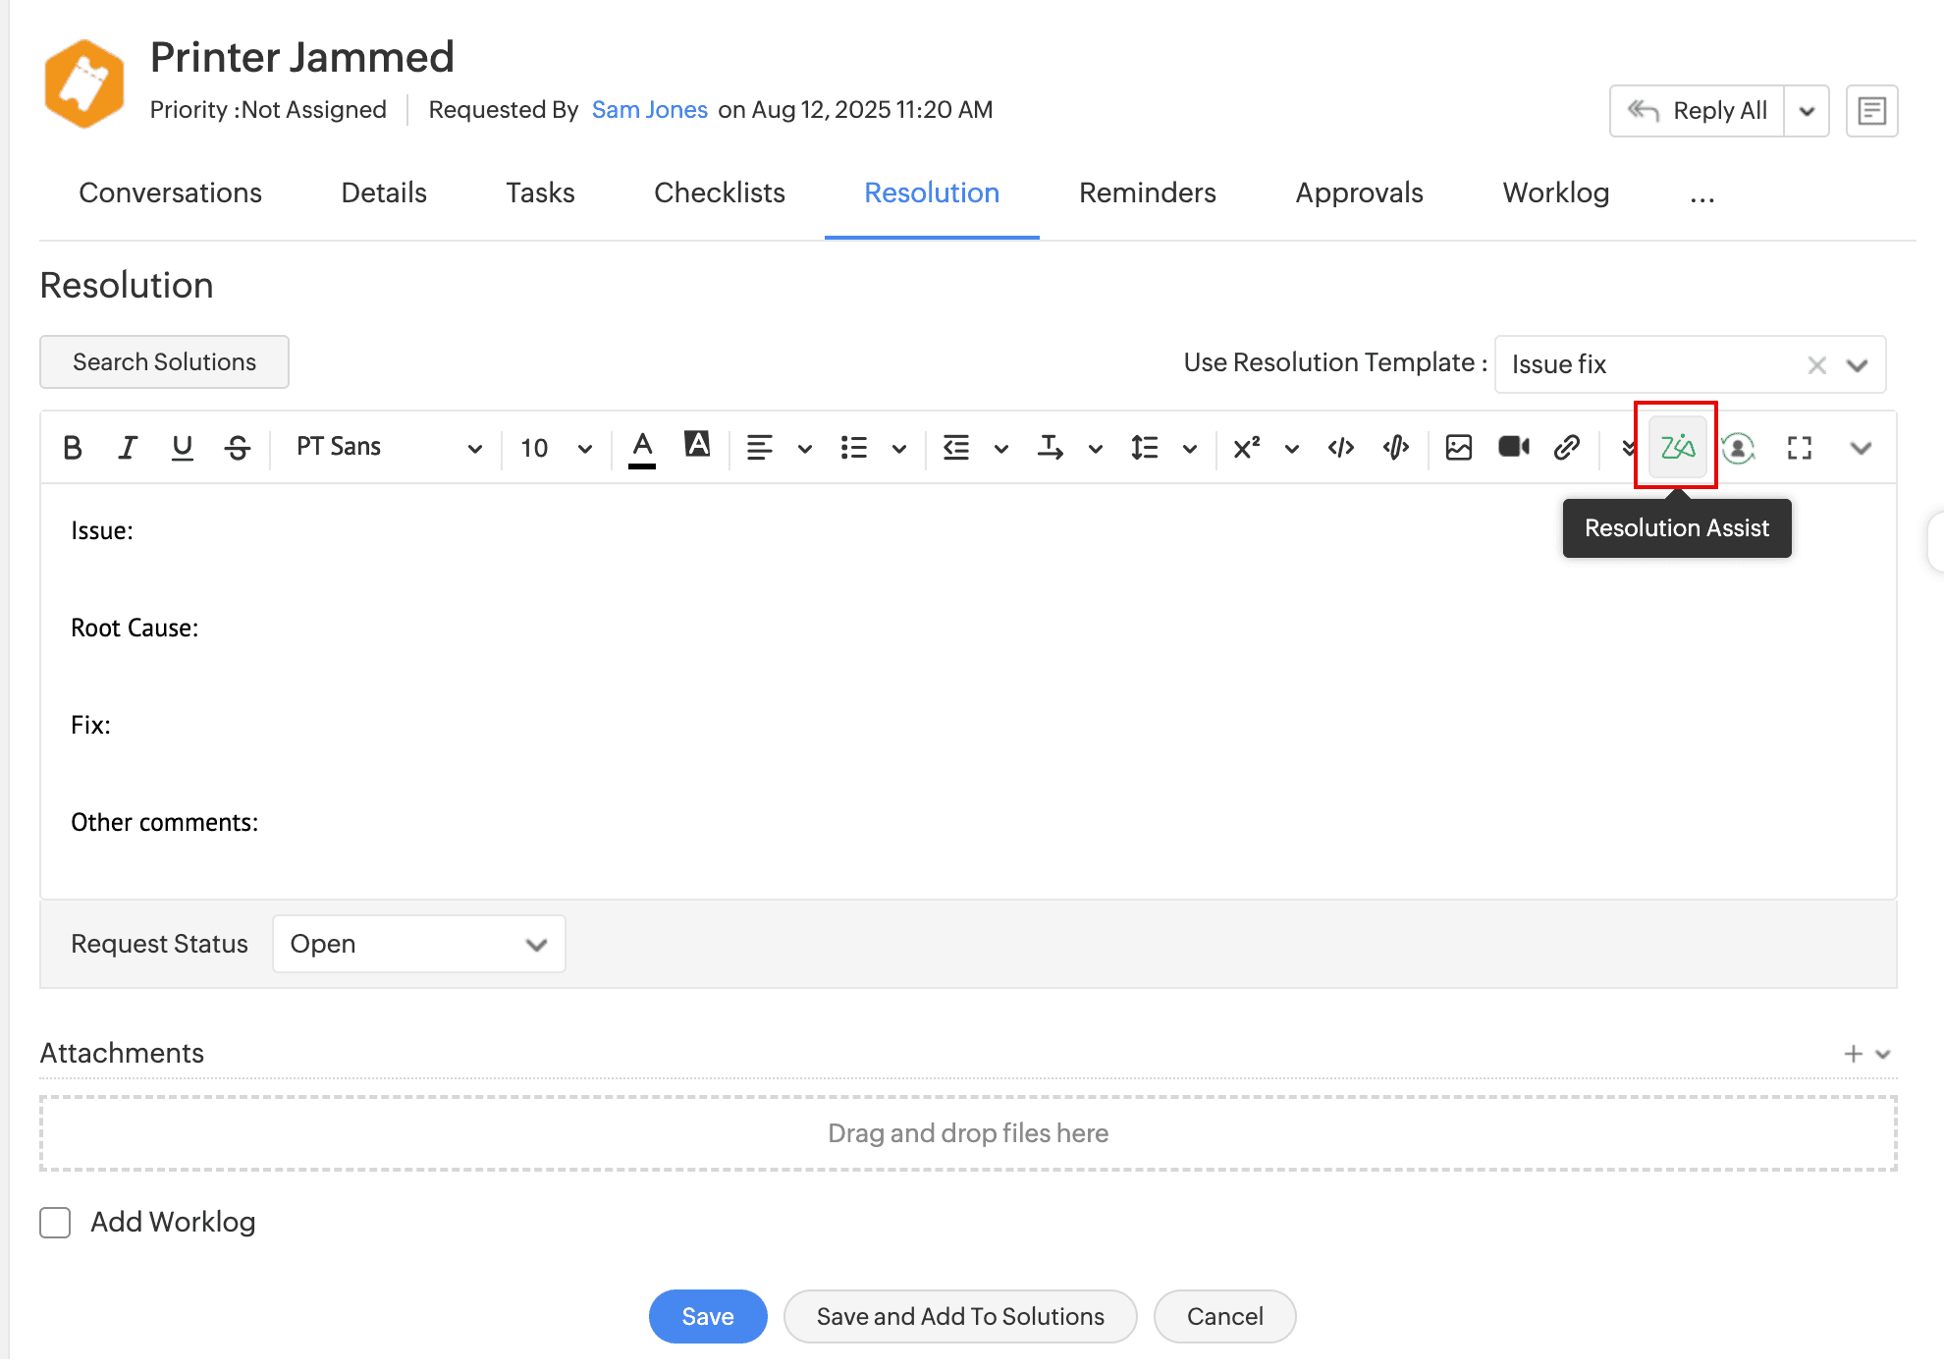Open the font color picker
The height and width of the screenshot is (1371, 1944).
(642, 448)
